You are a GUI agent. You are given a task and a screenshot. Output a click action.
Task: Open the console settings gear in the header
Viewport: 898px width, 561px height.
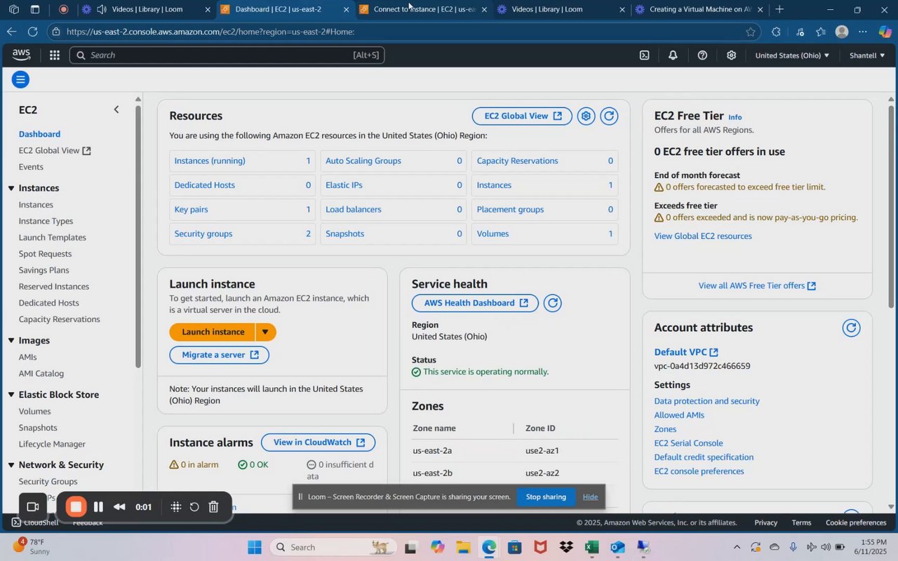[731, 55]
